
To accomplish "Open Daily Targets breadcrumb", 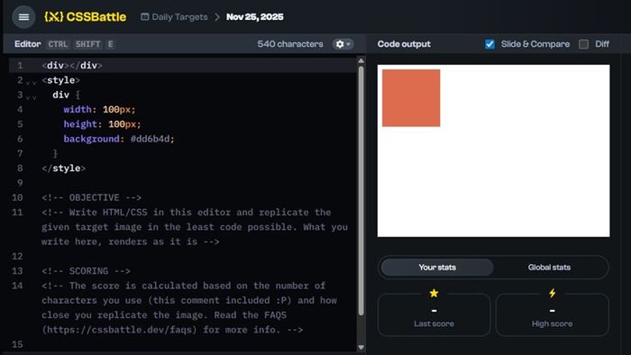I will pyautogui.click(x=179, y=17).
